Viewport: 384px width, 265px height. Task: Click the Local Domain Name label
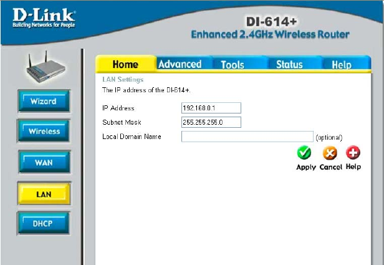(x=132, y=137)
